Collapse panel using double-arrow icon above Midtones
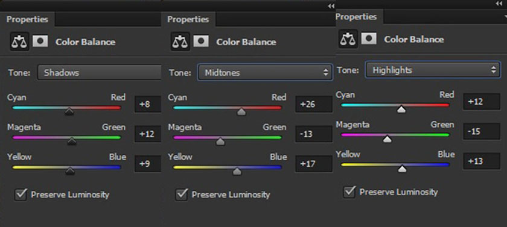Image resolution: width=507 pixels, height=227 pixels. [x=331, y=6]
